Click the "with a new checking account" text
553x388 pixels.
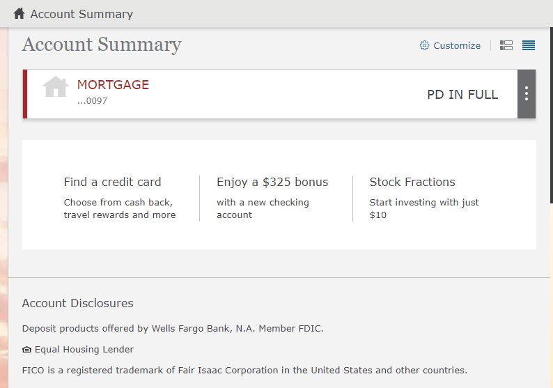click(x=263, y=208)
